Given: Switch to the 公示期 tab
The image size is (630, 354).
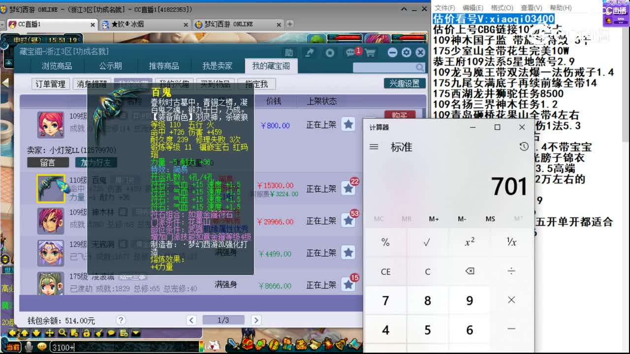Looking at the screenshot, I should [110, 66].
